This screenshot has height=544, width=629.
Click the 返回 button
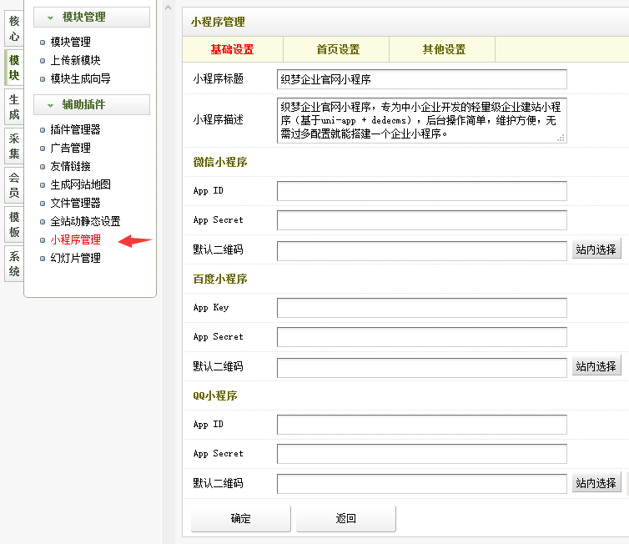tap(346, 519)
